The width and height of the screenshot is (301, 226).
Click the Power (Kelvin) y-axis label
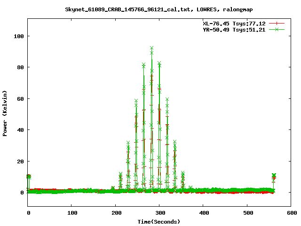tap(5, 113)
